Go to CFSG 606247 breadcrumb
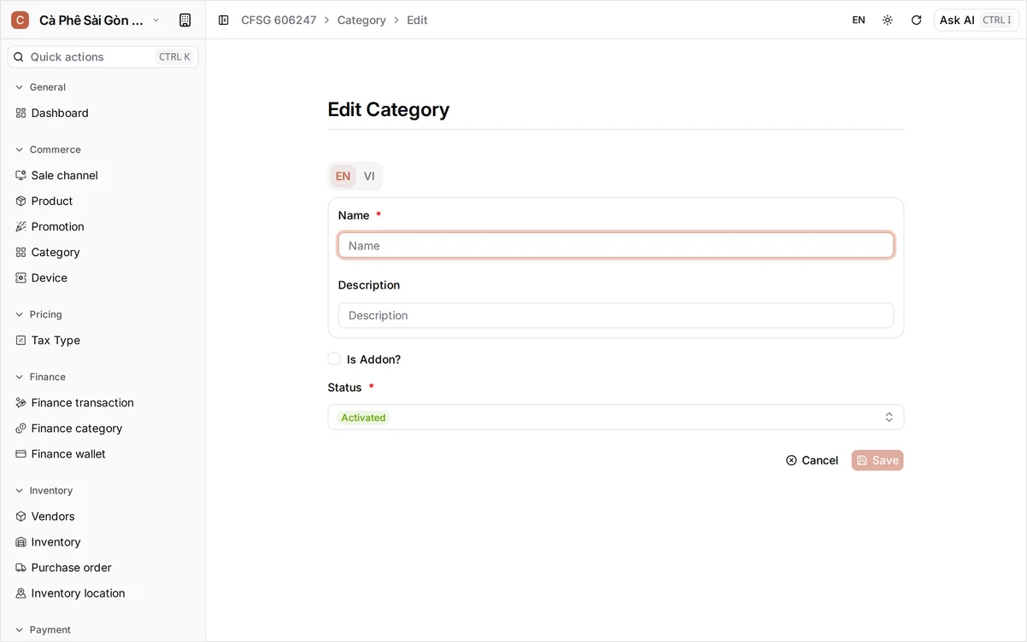Image resolution: width=1027 pixels, height=642 pixels. point(279,20)
